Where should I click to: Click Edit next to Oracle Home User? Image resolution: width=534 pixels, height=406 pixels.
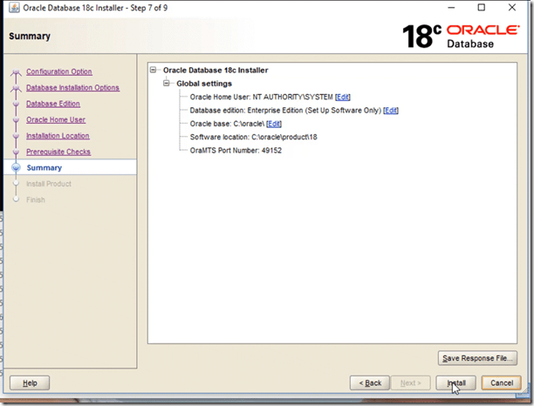342,97
